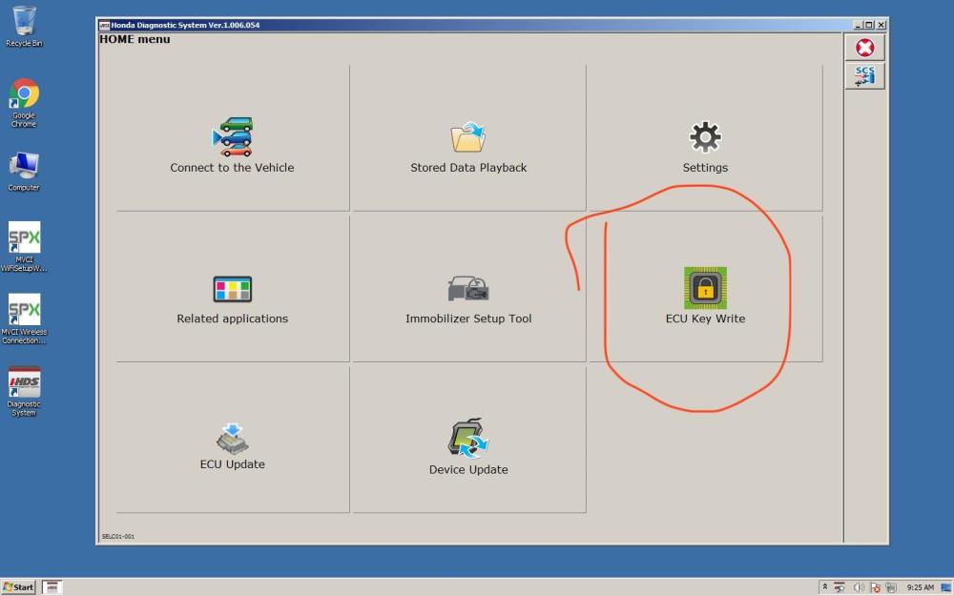Screen dimensions: 954x596
Task: Select the Recycle Bin desktop icon
Action: click(24, 26)
